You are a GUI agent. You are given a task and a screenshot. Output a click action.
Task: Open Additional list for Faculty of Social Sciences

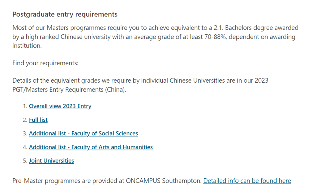pyautogui.click(x=83, y=133)
